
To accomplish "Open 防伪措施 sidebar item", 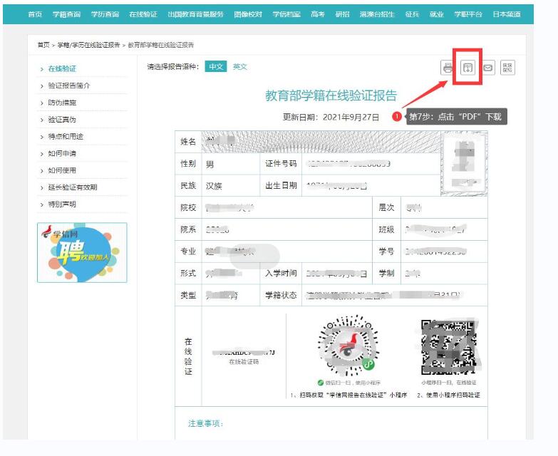I will click(62, 103).
